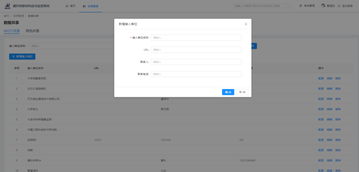This screenshot has height=172, width=359.
Task: Click the 联系人 input field in dialog
Action: 196,62
